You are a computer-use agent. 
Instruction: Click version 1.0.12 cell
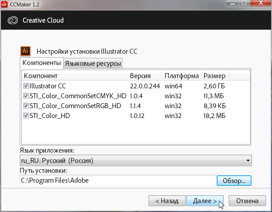coord(137,116)
